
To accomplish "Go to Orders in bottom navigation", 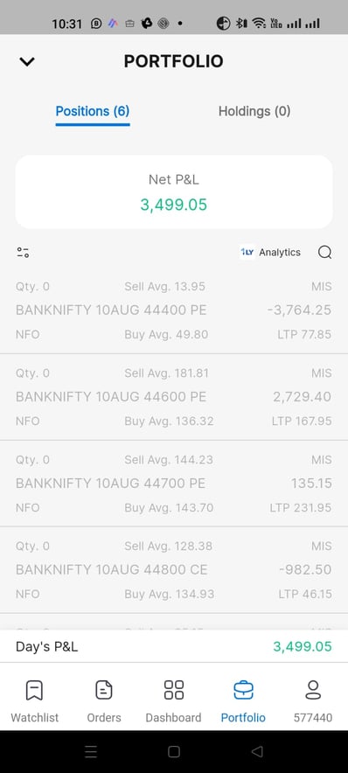I will pos(104,701).
